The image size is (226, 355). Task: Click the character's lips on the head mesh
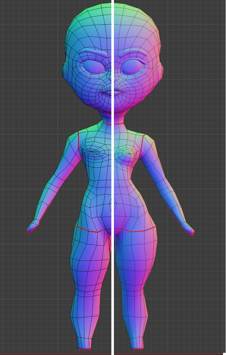113,92
